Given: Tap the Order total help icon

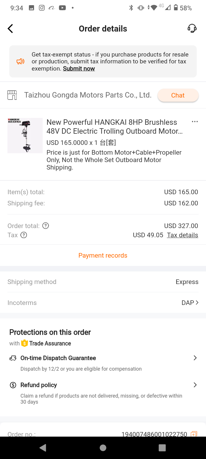Looking at the screenshot, I should click(x=46, y=226).
